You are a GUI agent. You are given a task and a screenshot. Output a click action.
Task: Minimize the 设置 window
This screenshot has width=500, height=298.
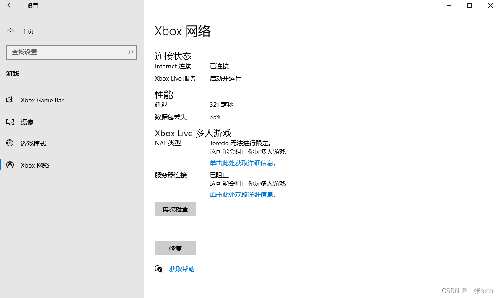coord(449,5)
